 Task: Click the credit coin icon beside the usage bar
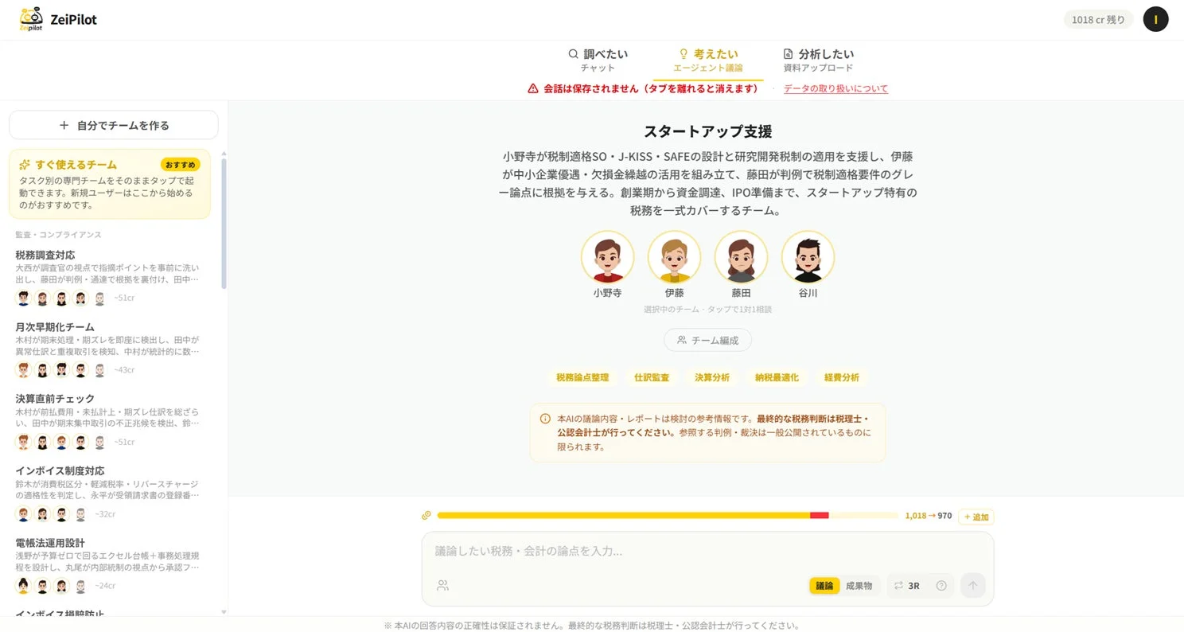tap(426, 516)
